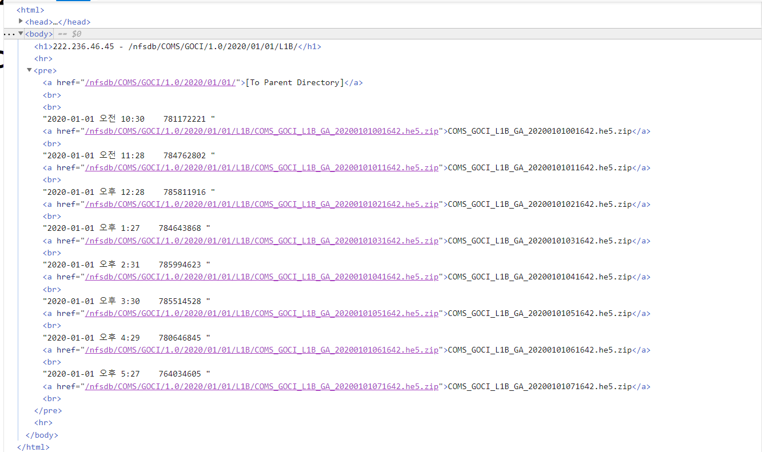The height and width of the screenshot is (452, 762).
Task: Select the opening html tag line
Action: click(x=30, y=10)
